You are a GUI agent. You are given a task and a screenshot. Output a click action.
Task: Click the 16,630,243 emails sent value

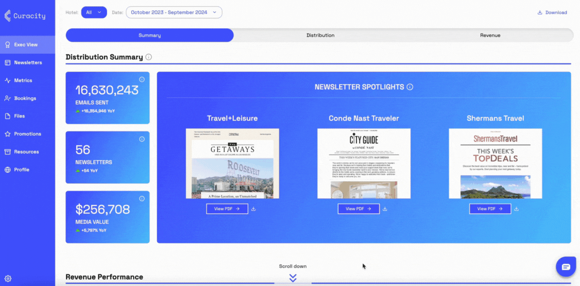pyautogui.click(x=107, y=90)
